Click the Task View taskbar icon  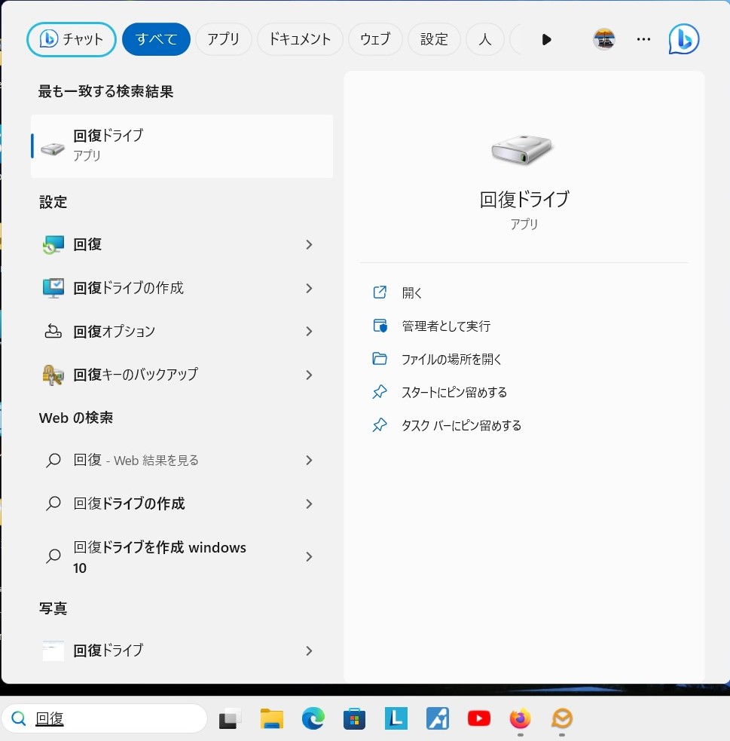click(231, 719)
